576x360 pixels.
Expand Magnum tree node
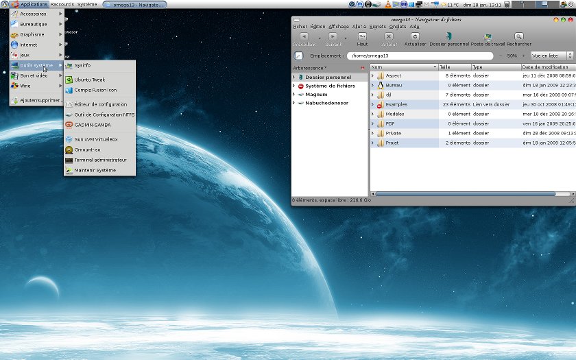(294, 95)
